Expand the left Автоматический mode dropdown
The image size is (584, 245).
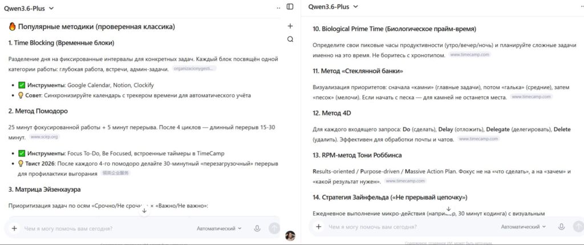(219, 228)
